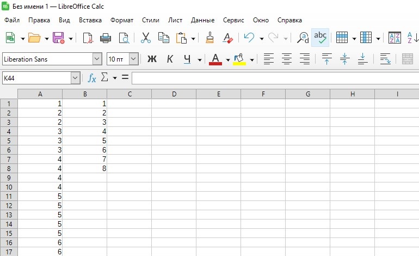Click the Clone Formatting paintbrush icon
Screen dimensions: 419x256
tap(209, 38)
